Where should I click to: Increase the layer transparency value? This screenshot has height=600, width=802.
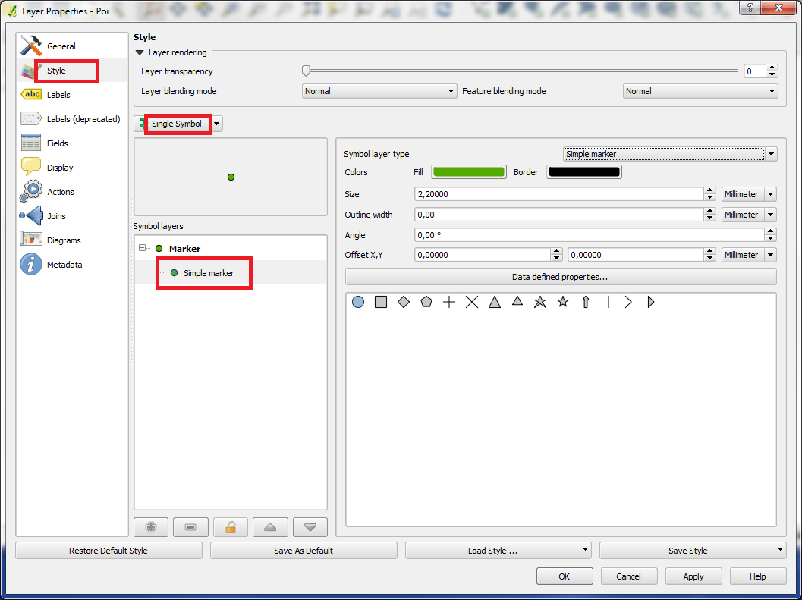point(772,68)
